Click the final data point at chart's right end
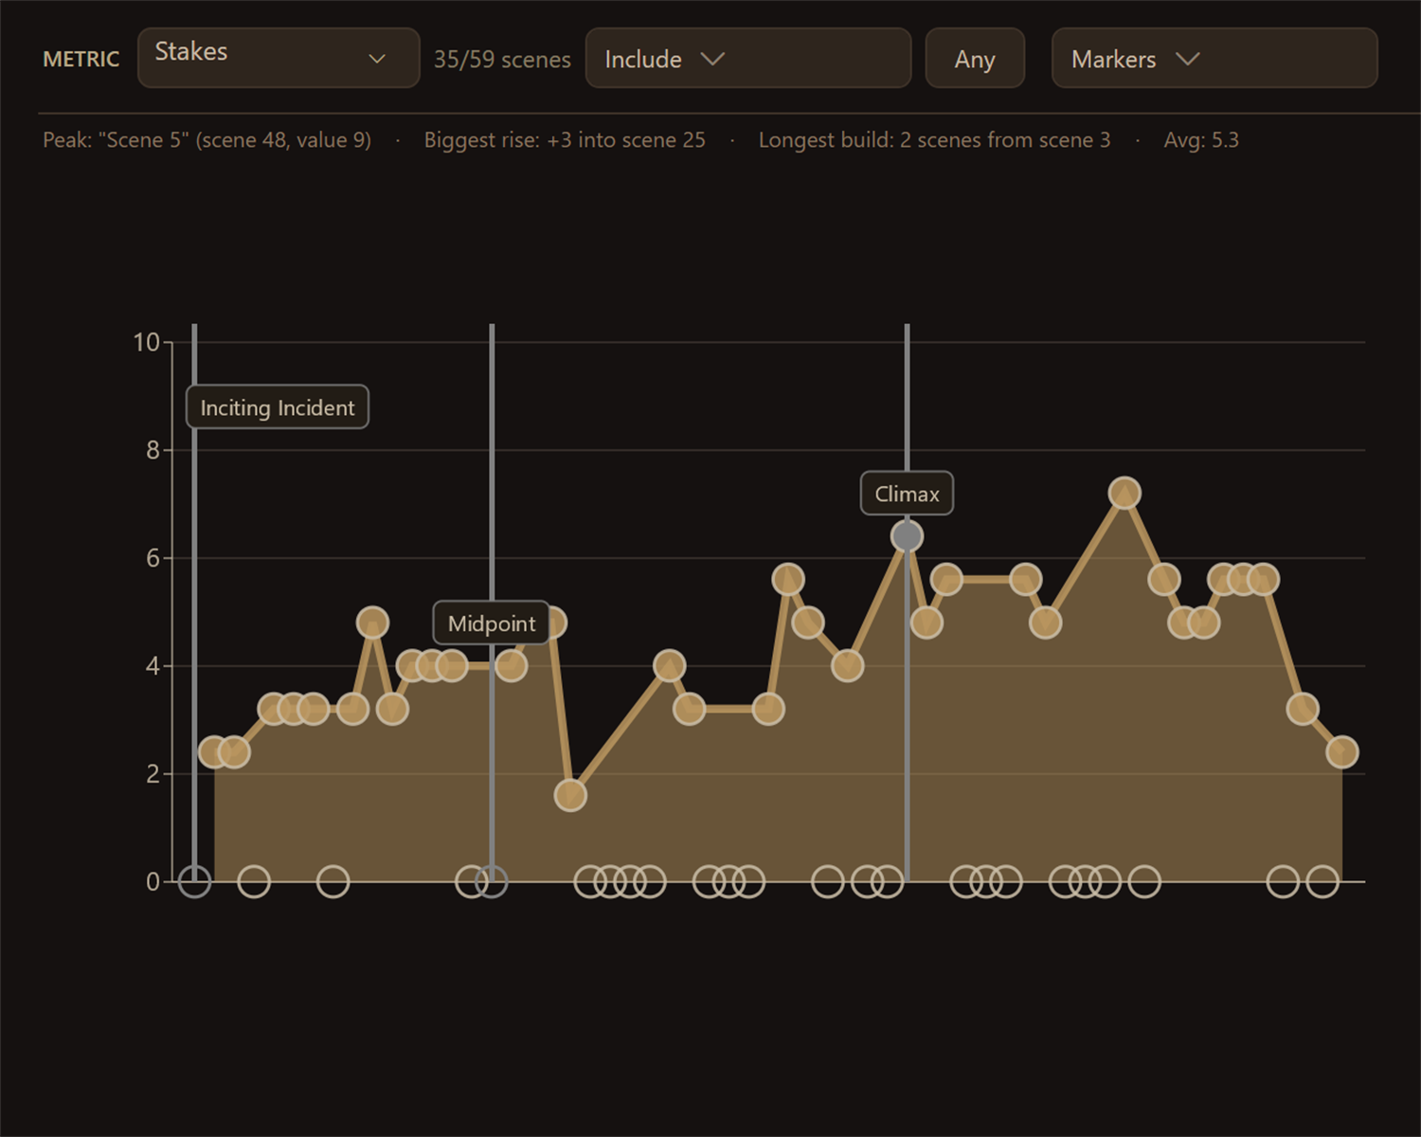The height and width of the screenshot is (1137, 1421). pyautogui.click(x=1342, y=752)
